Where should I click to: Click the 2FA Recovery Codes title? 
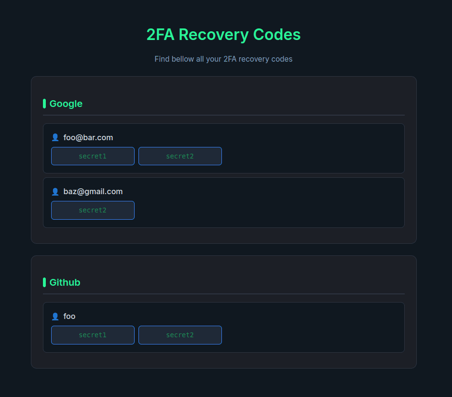tap(223, 35)
